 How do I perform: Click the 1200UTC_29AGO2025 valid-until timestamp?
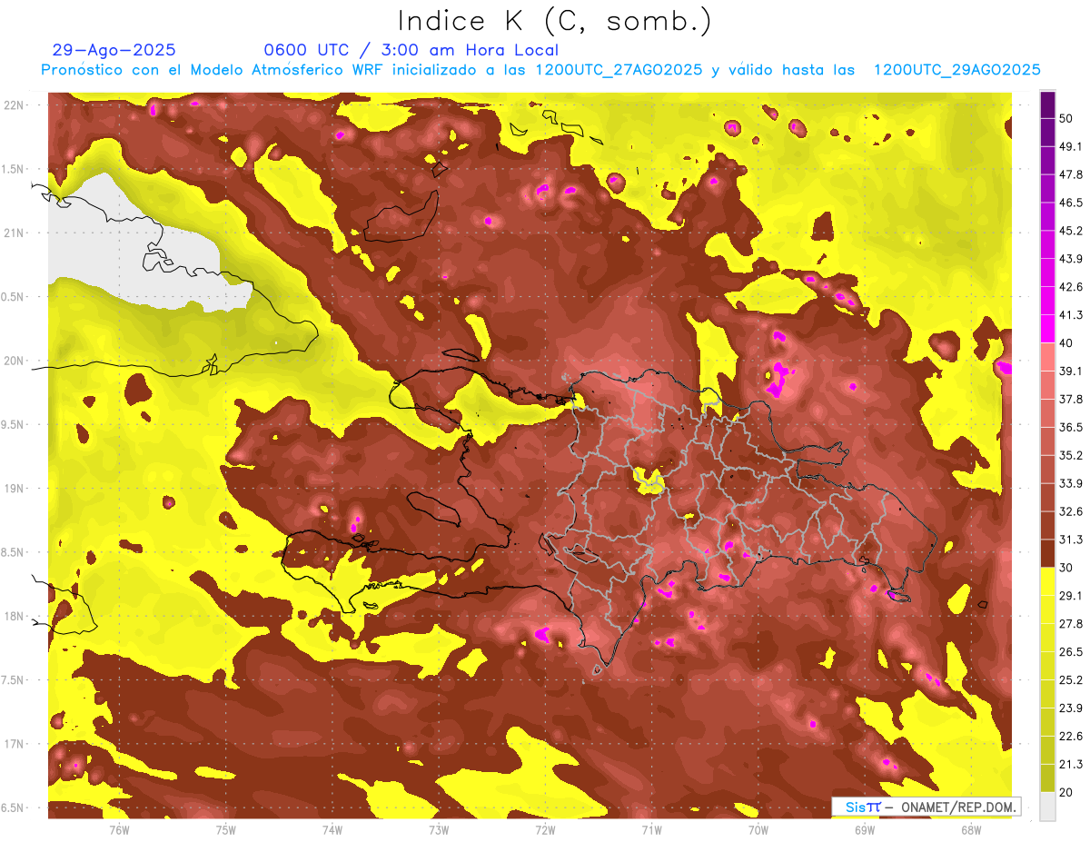click(x=956, y=70)
